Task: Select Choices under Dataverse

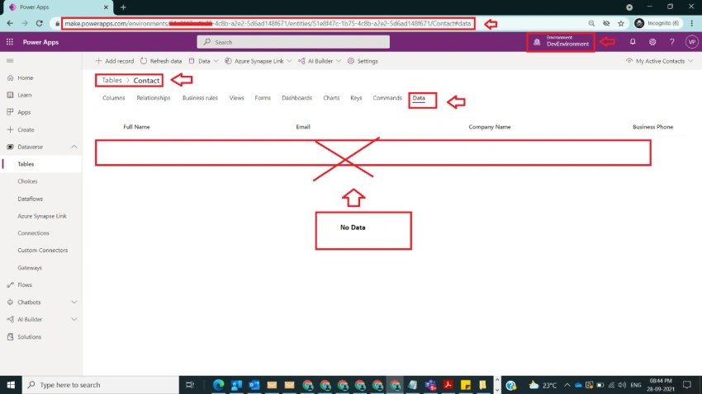Action: (x=27, y=181)
